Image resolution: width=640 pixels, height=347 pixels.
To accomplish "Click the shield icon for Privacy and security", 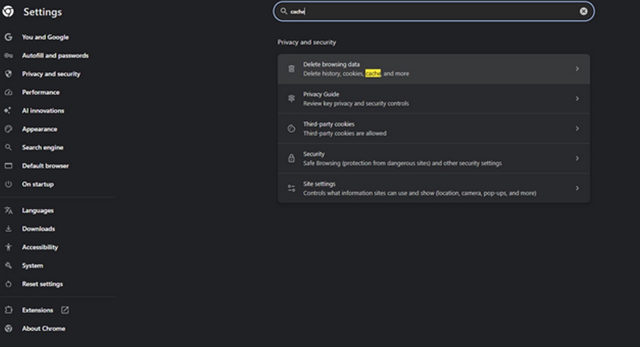I will point(8,74).
